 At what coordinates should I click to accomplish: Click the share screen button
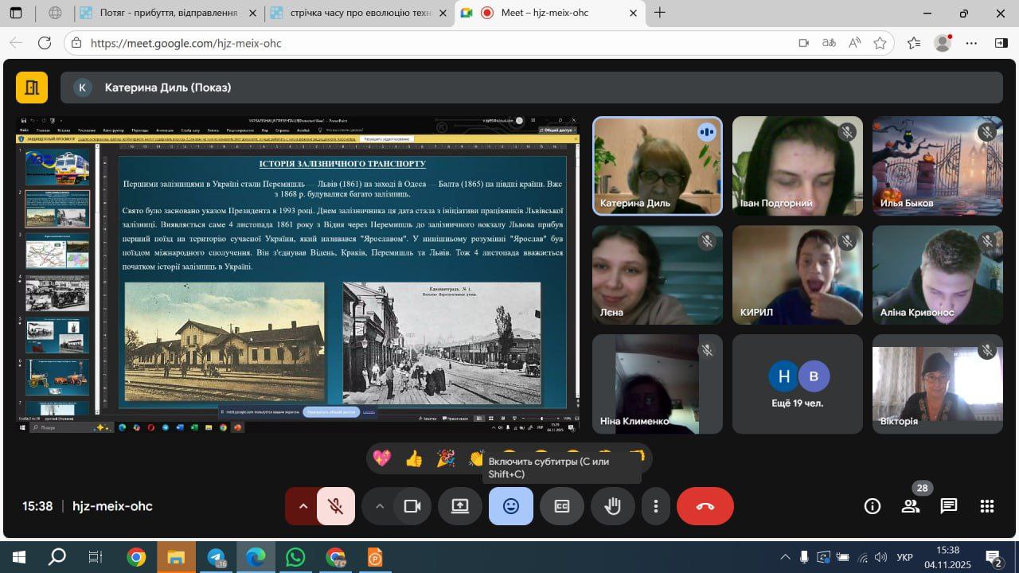point(460,506)
